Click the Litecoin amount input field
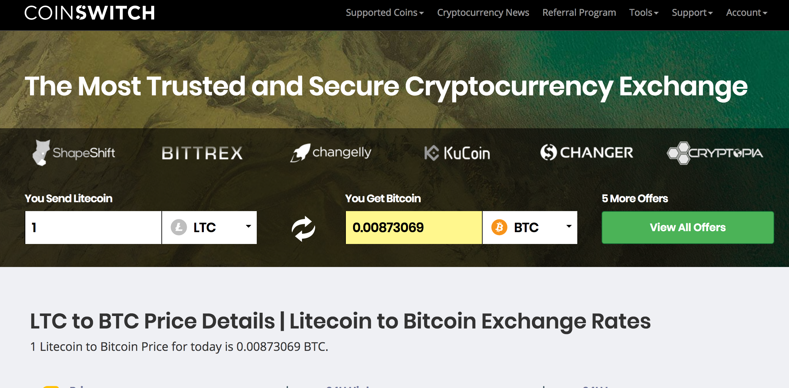 pyautogui.click(x=93, y=227)
